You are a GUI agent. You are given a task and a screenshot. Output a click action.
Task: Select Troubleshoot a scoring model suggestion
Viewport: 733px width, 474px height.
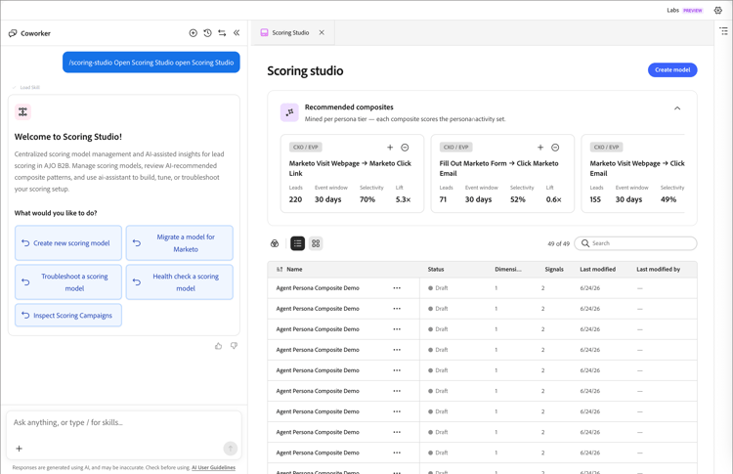point(68,282)
